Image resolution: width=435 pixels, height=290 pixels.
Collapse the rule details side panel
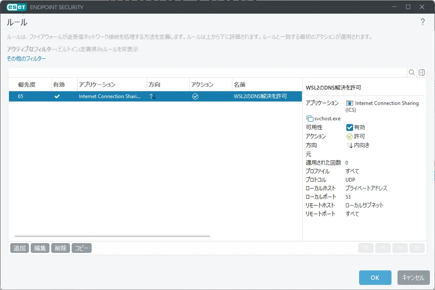(x=421, y=72)
